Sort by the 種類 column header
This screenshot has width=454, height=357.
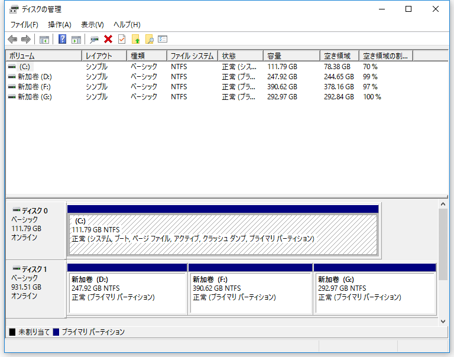[x=147, y=56]
